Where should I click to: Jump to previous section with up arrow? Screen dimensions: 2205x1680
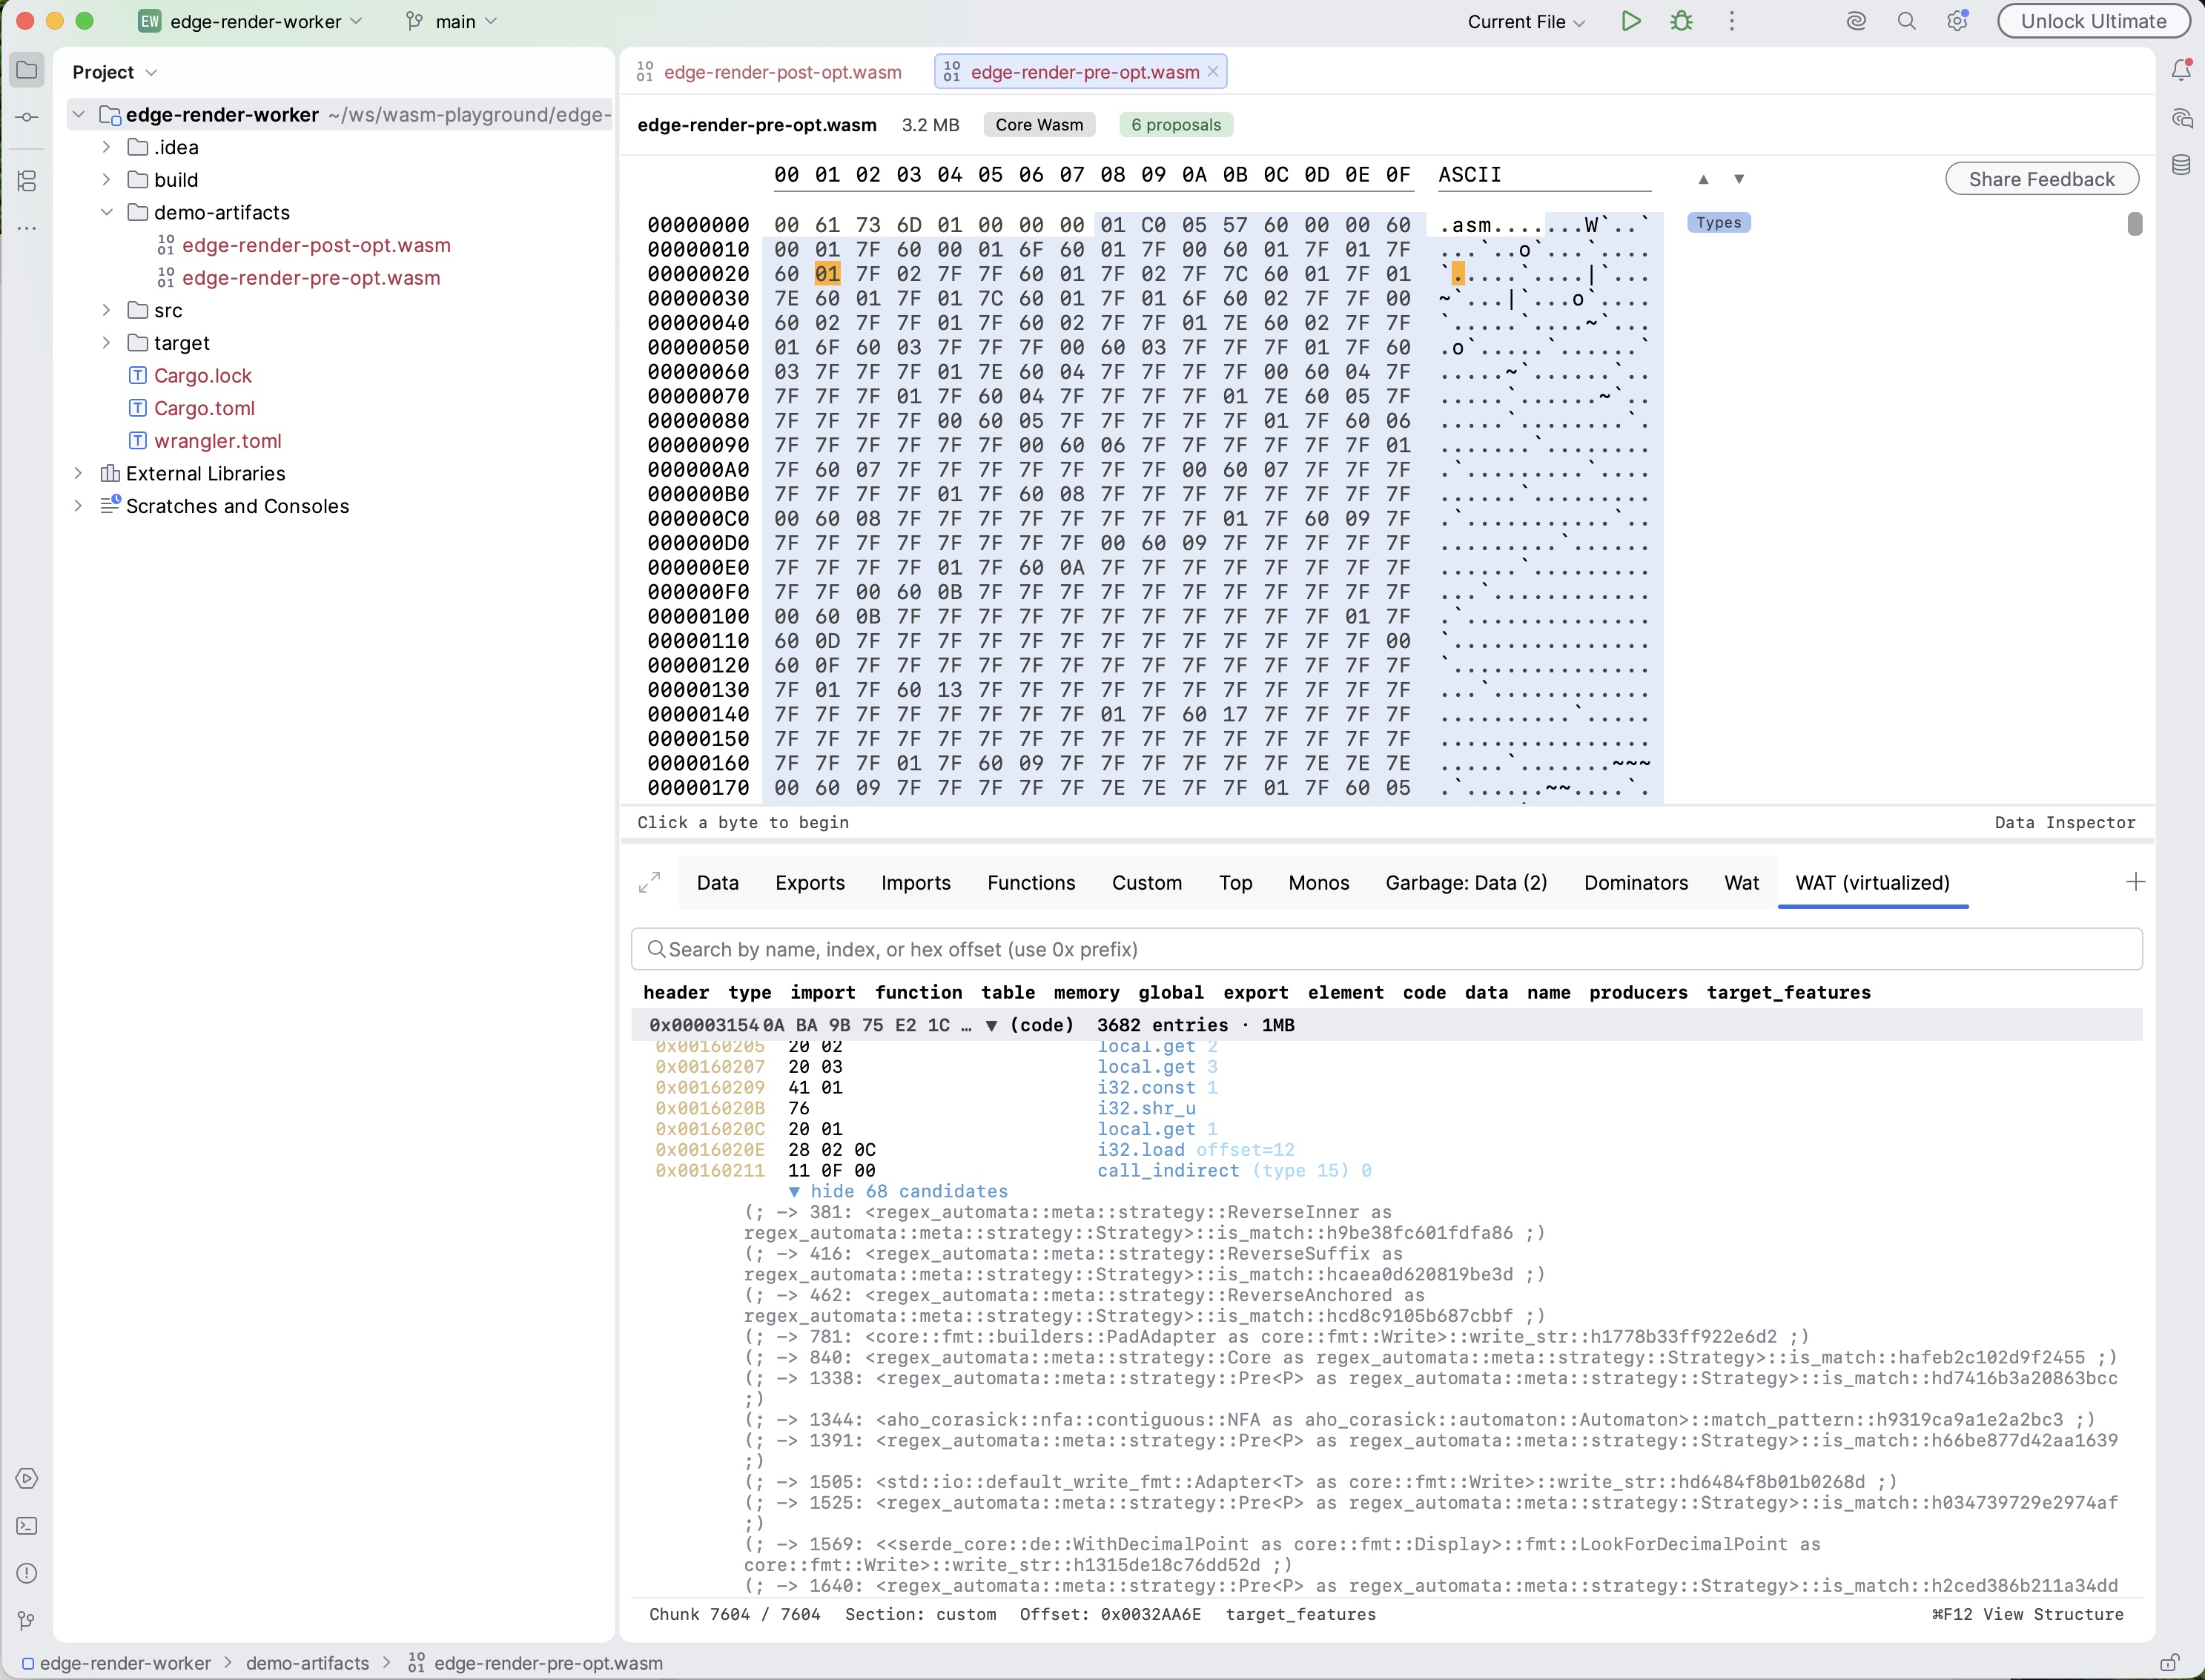coord(1704,180)
